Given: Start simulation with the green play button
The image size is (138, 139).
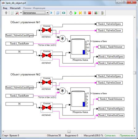Looking at the screenshot, I should coord(75,13).
